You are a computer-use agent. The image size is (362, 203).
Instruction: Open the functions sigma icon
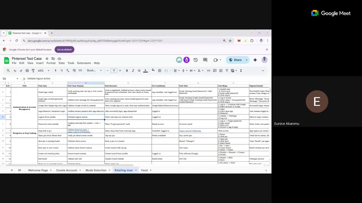coord(241,70)
